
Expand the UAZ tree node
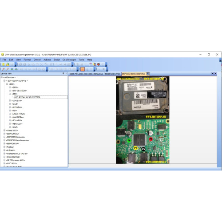tap(10, 127)
